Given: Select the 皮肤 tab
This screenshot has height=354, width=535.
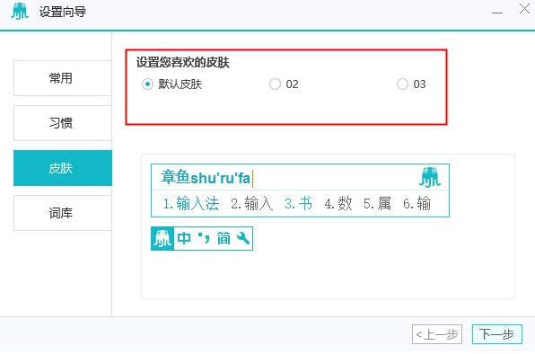Looking at the screenshot, I should coord(63,168).
